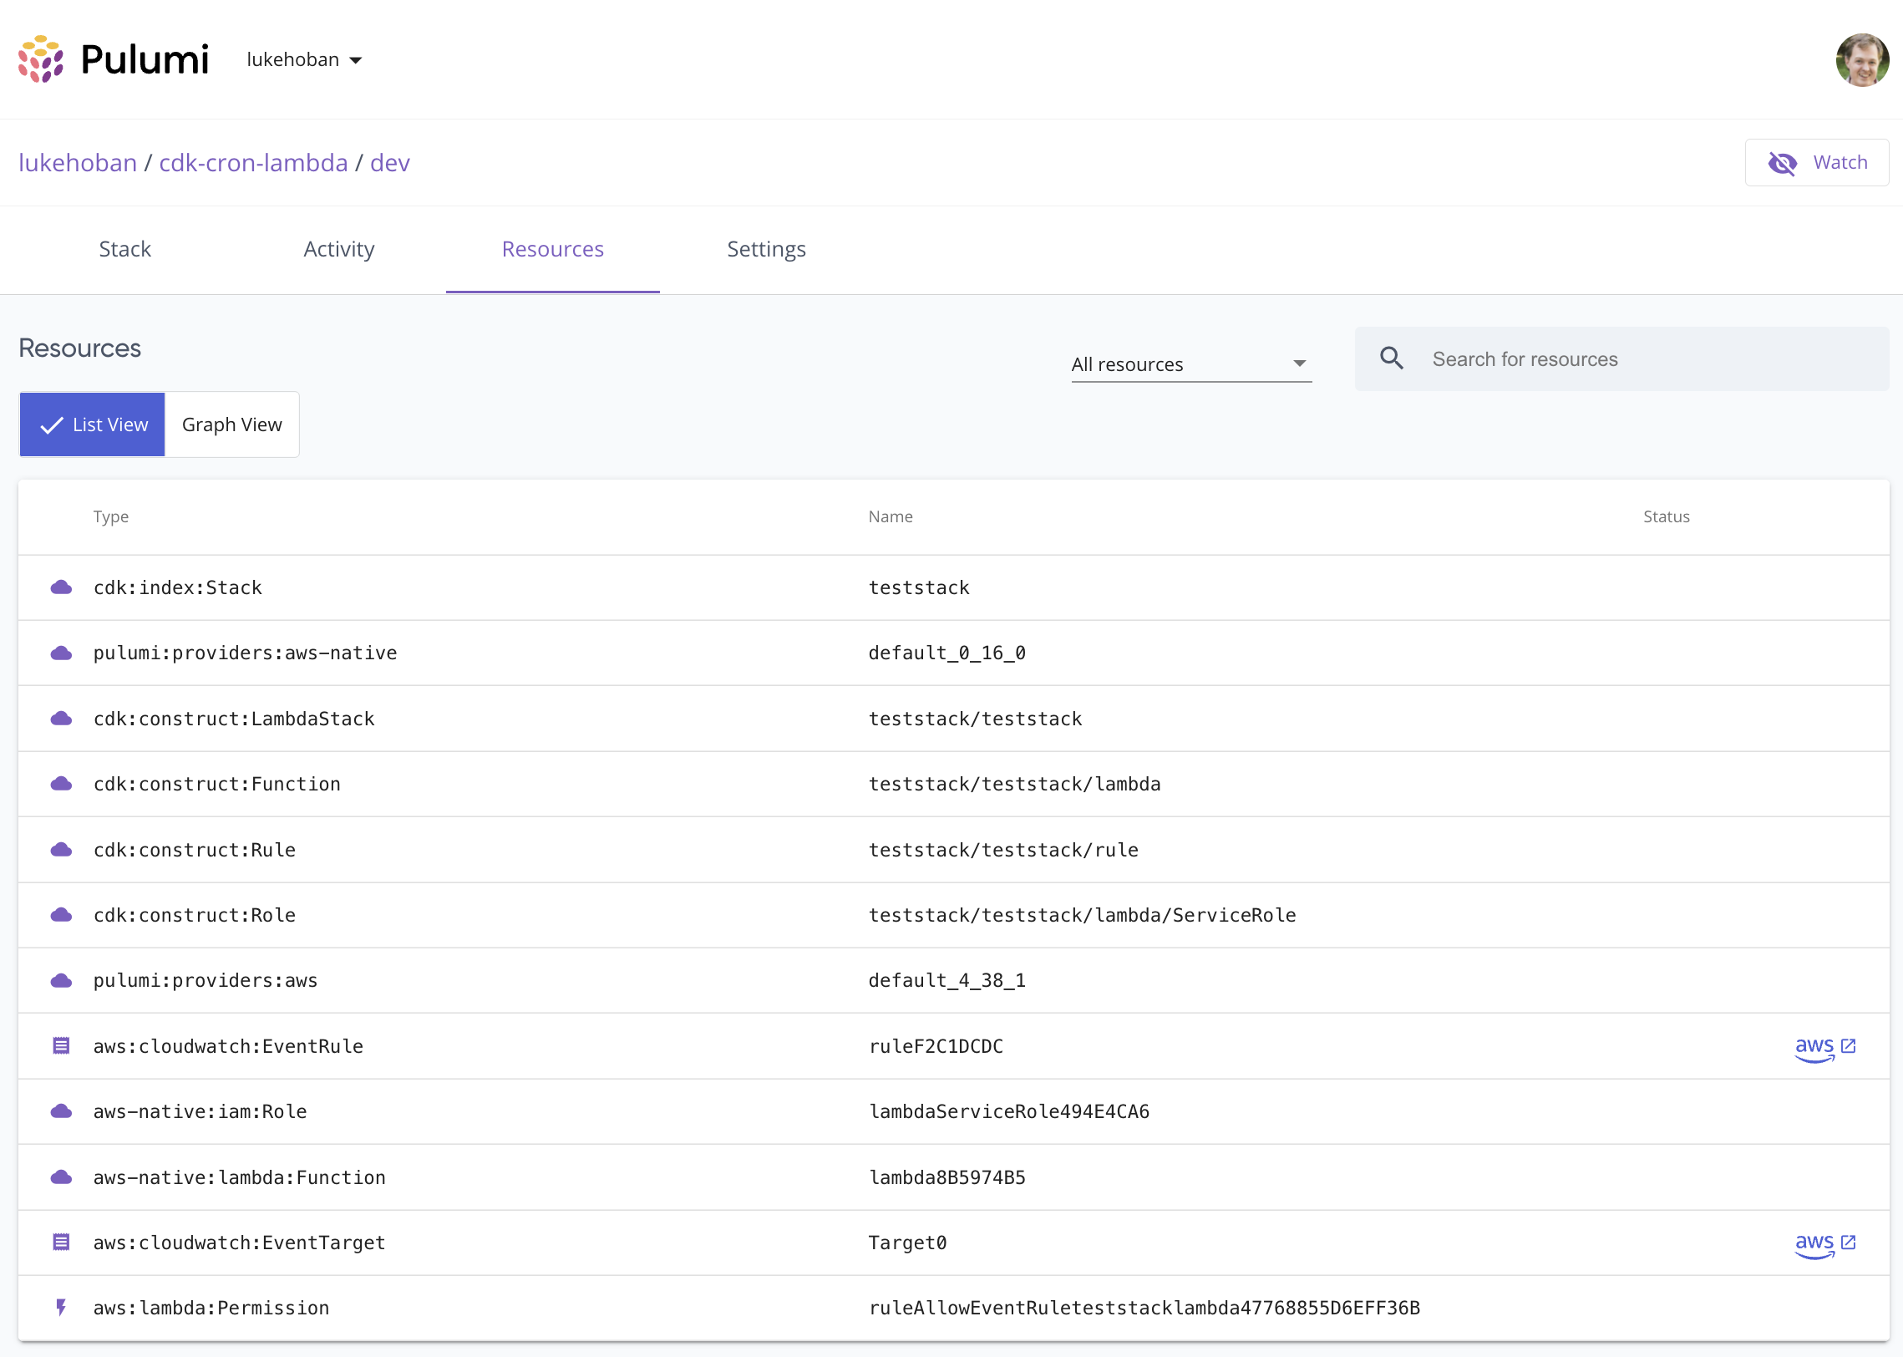
Task: Open the aws-native:lambda:Function resource row
Action: pyautogui.click(x=240, y=1177)
